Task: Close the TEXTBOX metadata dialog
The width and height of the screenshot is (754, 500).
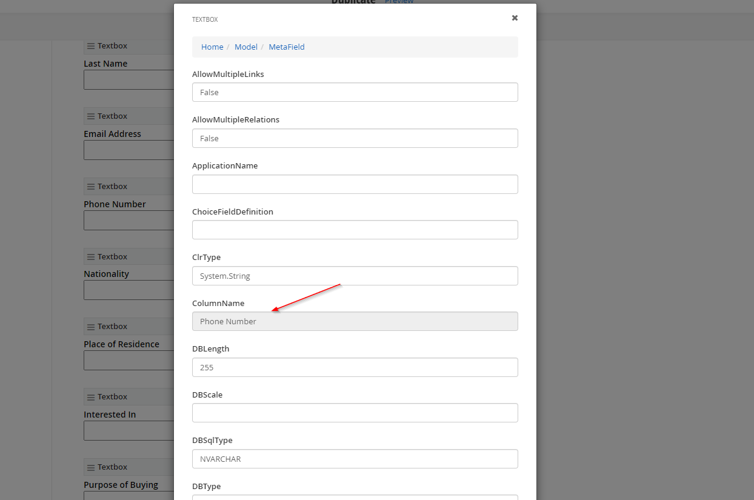Action: [515, 18]
